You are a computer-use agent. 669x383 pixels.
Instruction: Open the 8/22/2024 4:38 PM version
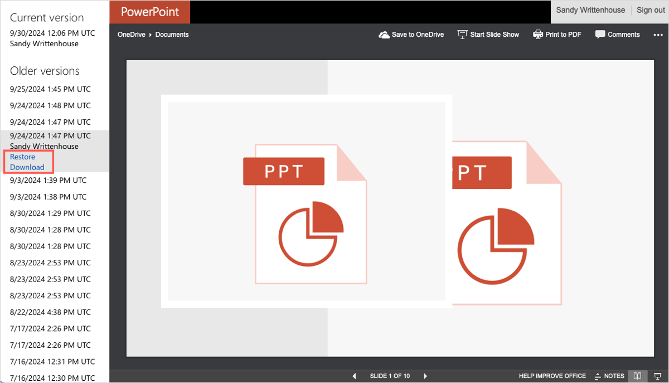[50, 312]
